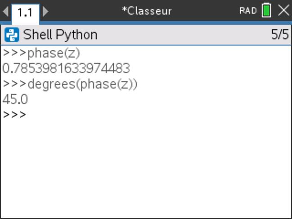Go to the next page arrow
This screenshot has width=292, height=219.
(45, 11)
